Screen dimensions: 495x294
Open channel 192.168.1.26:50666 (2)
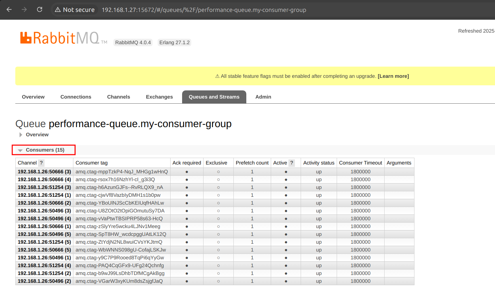[45, 203]
